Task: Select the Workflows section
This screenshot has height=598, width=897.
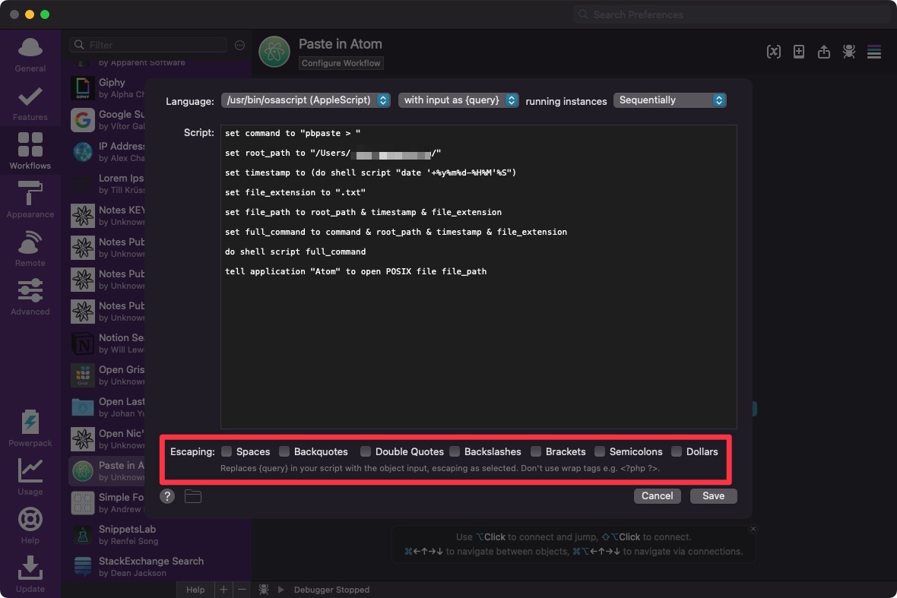Action: pos(30,151)
